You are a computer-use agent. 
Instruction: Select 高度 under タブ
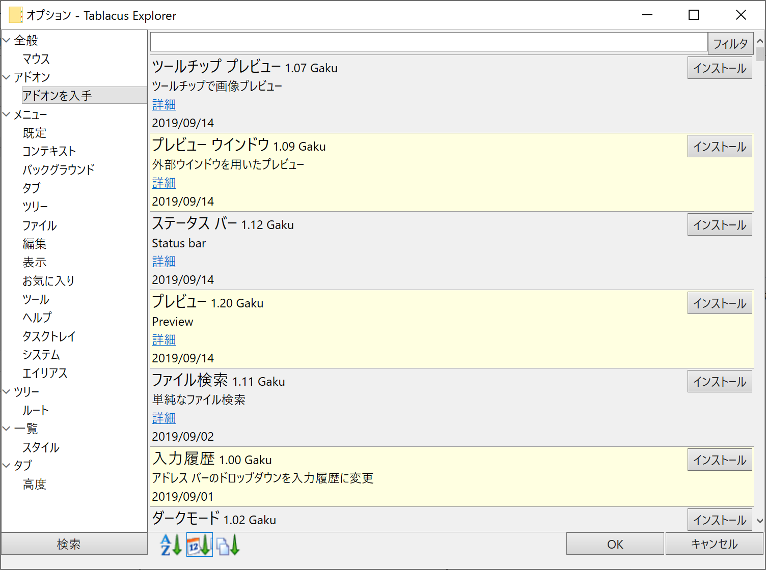(x=35, y=484)
